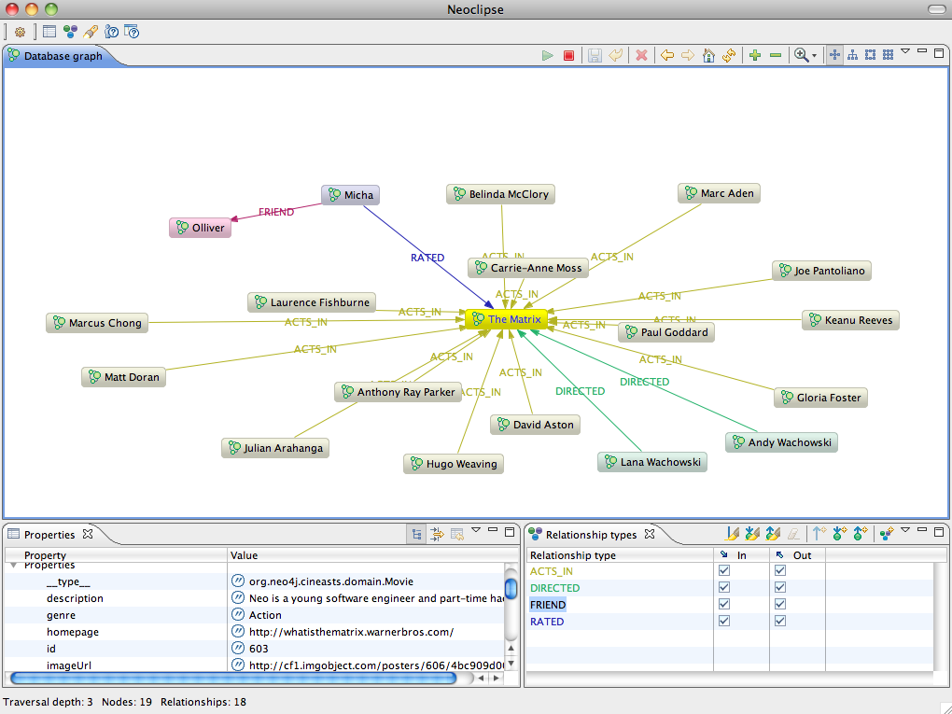Image resolution: width=952 pixels, height=714 pixels.
Task: Open the graph view menu triangle
Action: coord(904,52)
